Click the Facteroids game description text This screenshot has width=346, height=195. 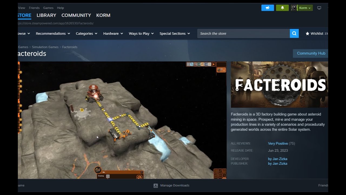click(x=278, y=122)
